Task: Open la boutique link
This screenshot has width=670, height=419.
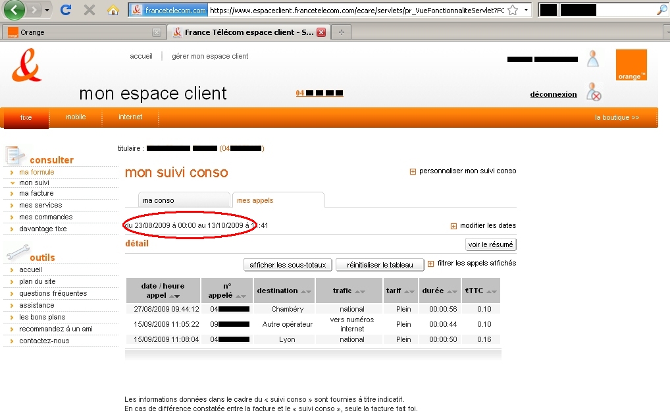Action: coord(617,117)
